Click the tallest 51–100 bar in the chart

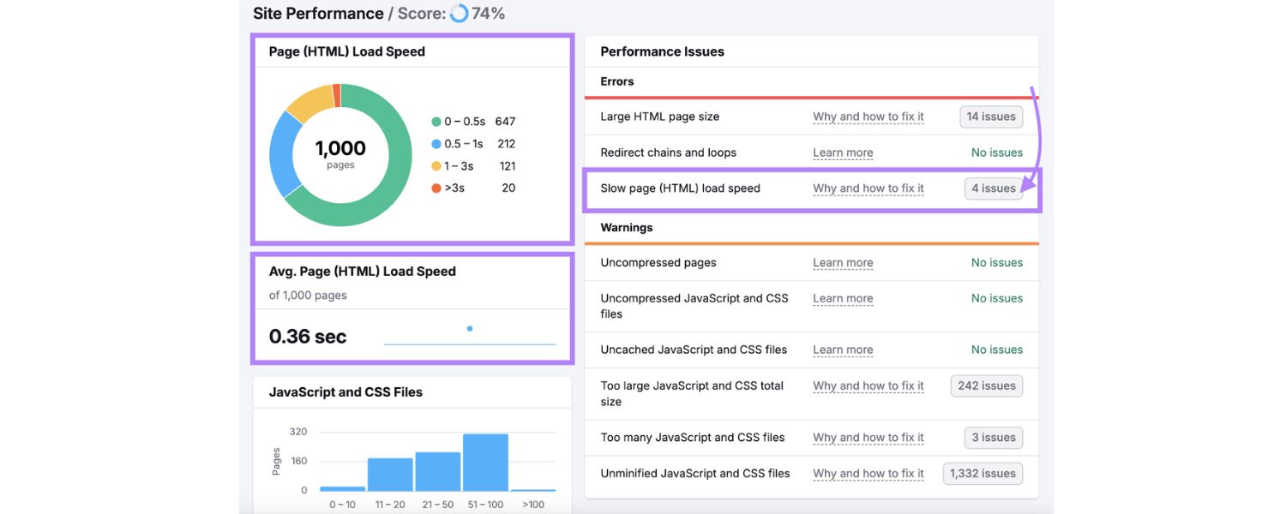click(x=485, y=461)
